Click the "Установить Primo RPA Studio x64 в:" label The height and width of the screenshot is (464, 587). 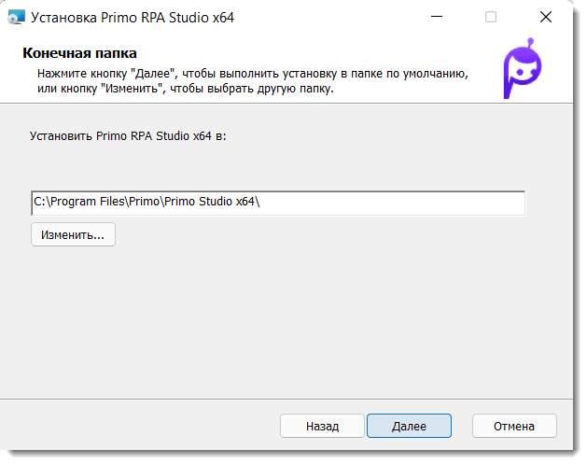(x=129, y=135)
